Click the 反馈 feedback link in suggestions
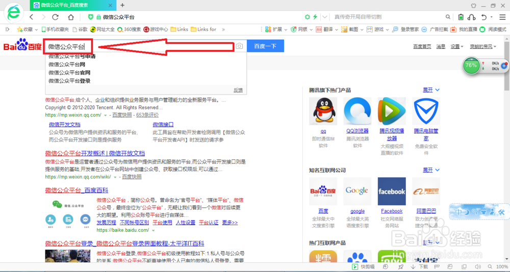The image size is (510, 272). click(x=238, y=90)
